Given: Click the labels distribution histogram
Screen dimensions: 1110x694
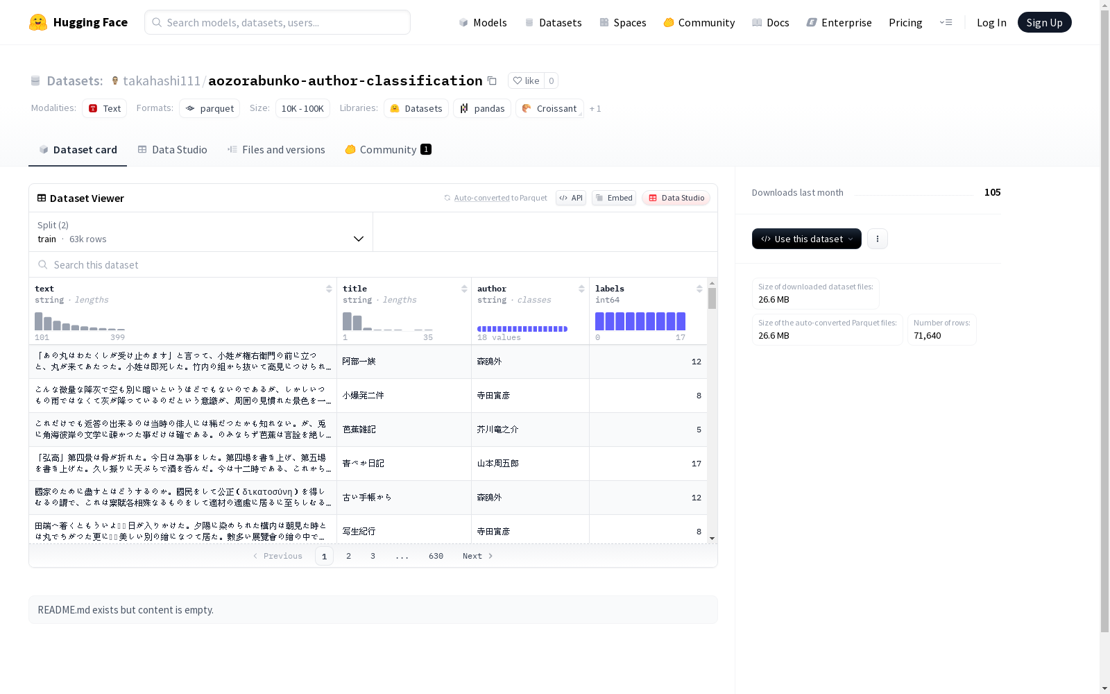Looking at the screenshot, I should [x=640, y=321].
